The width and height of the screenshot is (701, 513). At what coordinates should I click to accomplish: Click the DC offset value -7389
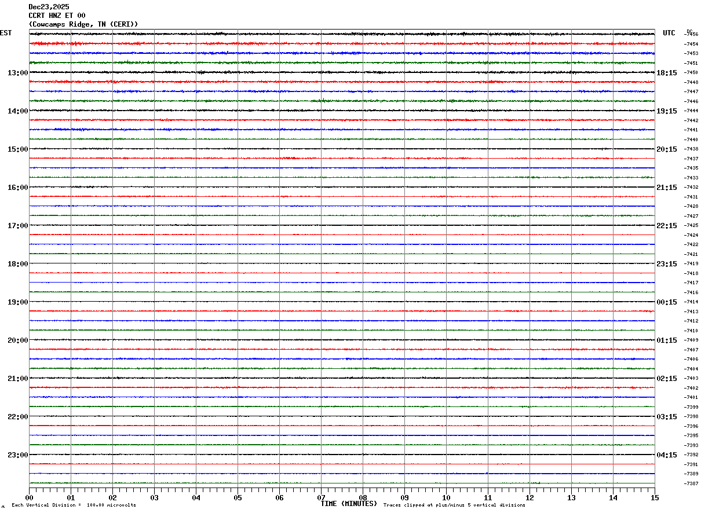point(691,474)
